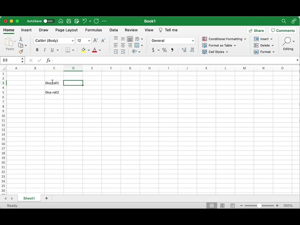
Task: Switch to Normal view in status bar
Action: (211, 205)
